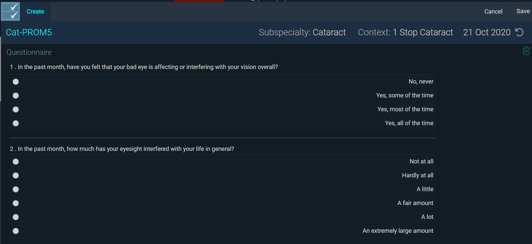The image size is (532, 244).
Task: Select 'Not at all' radio button
Action: (16, 161)
